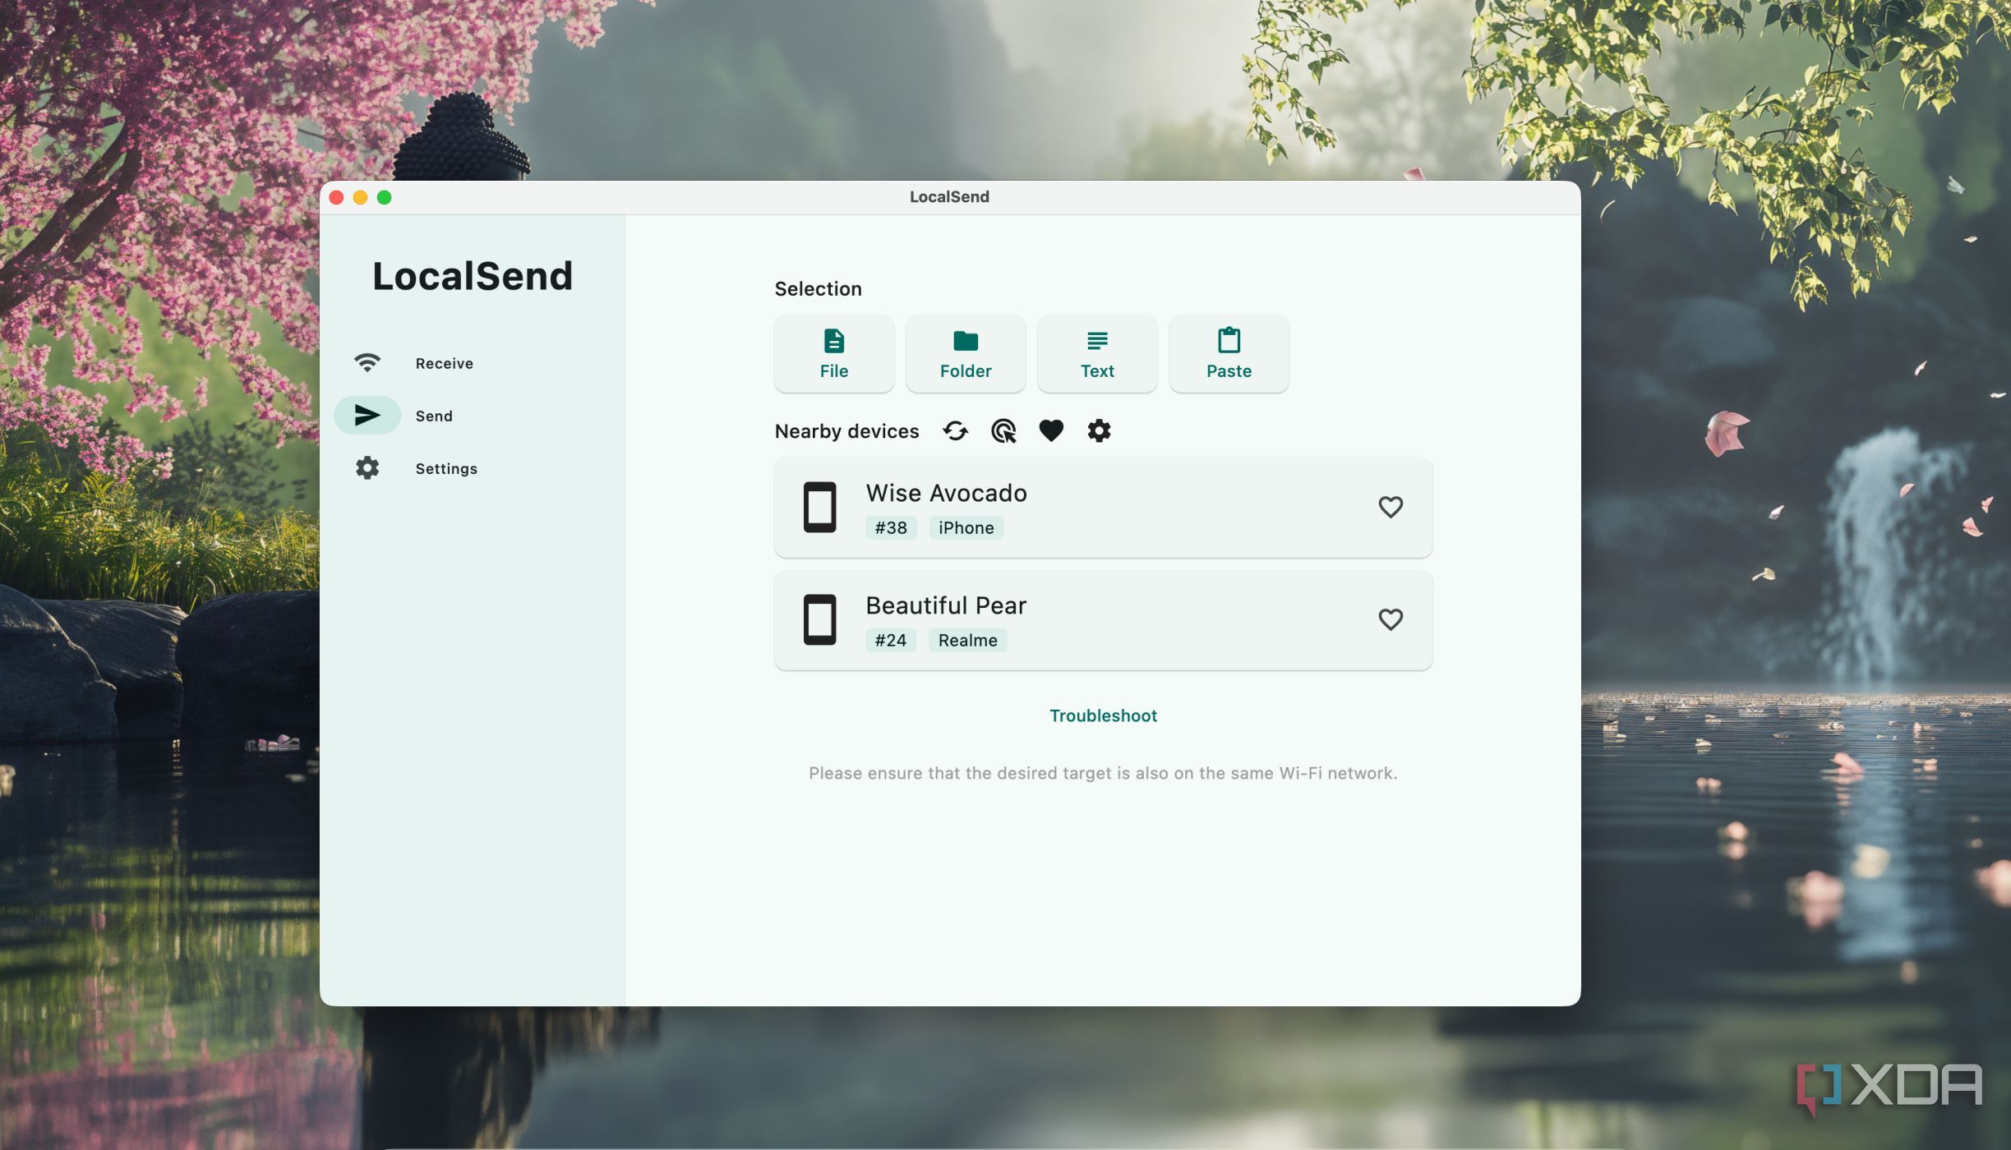Open send mode gear next to Nearby devices
The image size is (2011, 1150).
point(1099,431)
